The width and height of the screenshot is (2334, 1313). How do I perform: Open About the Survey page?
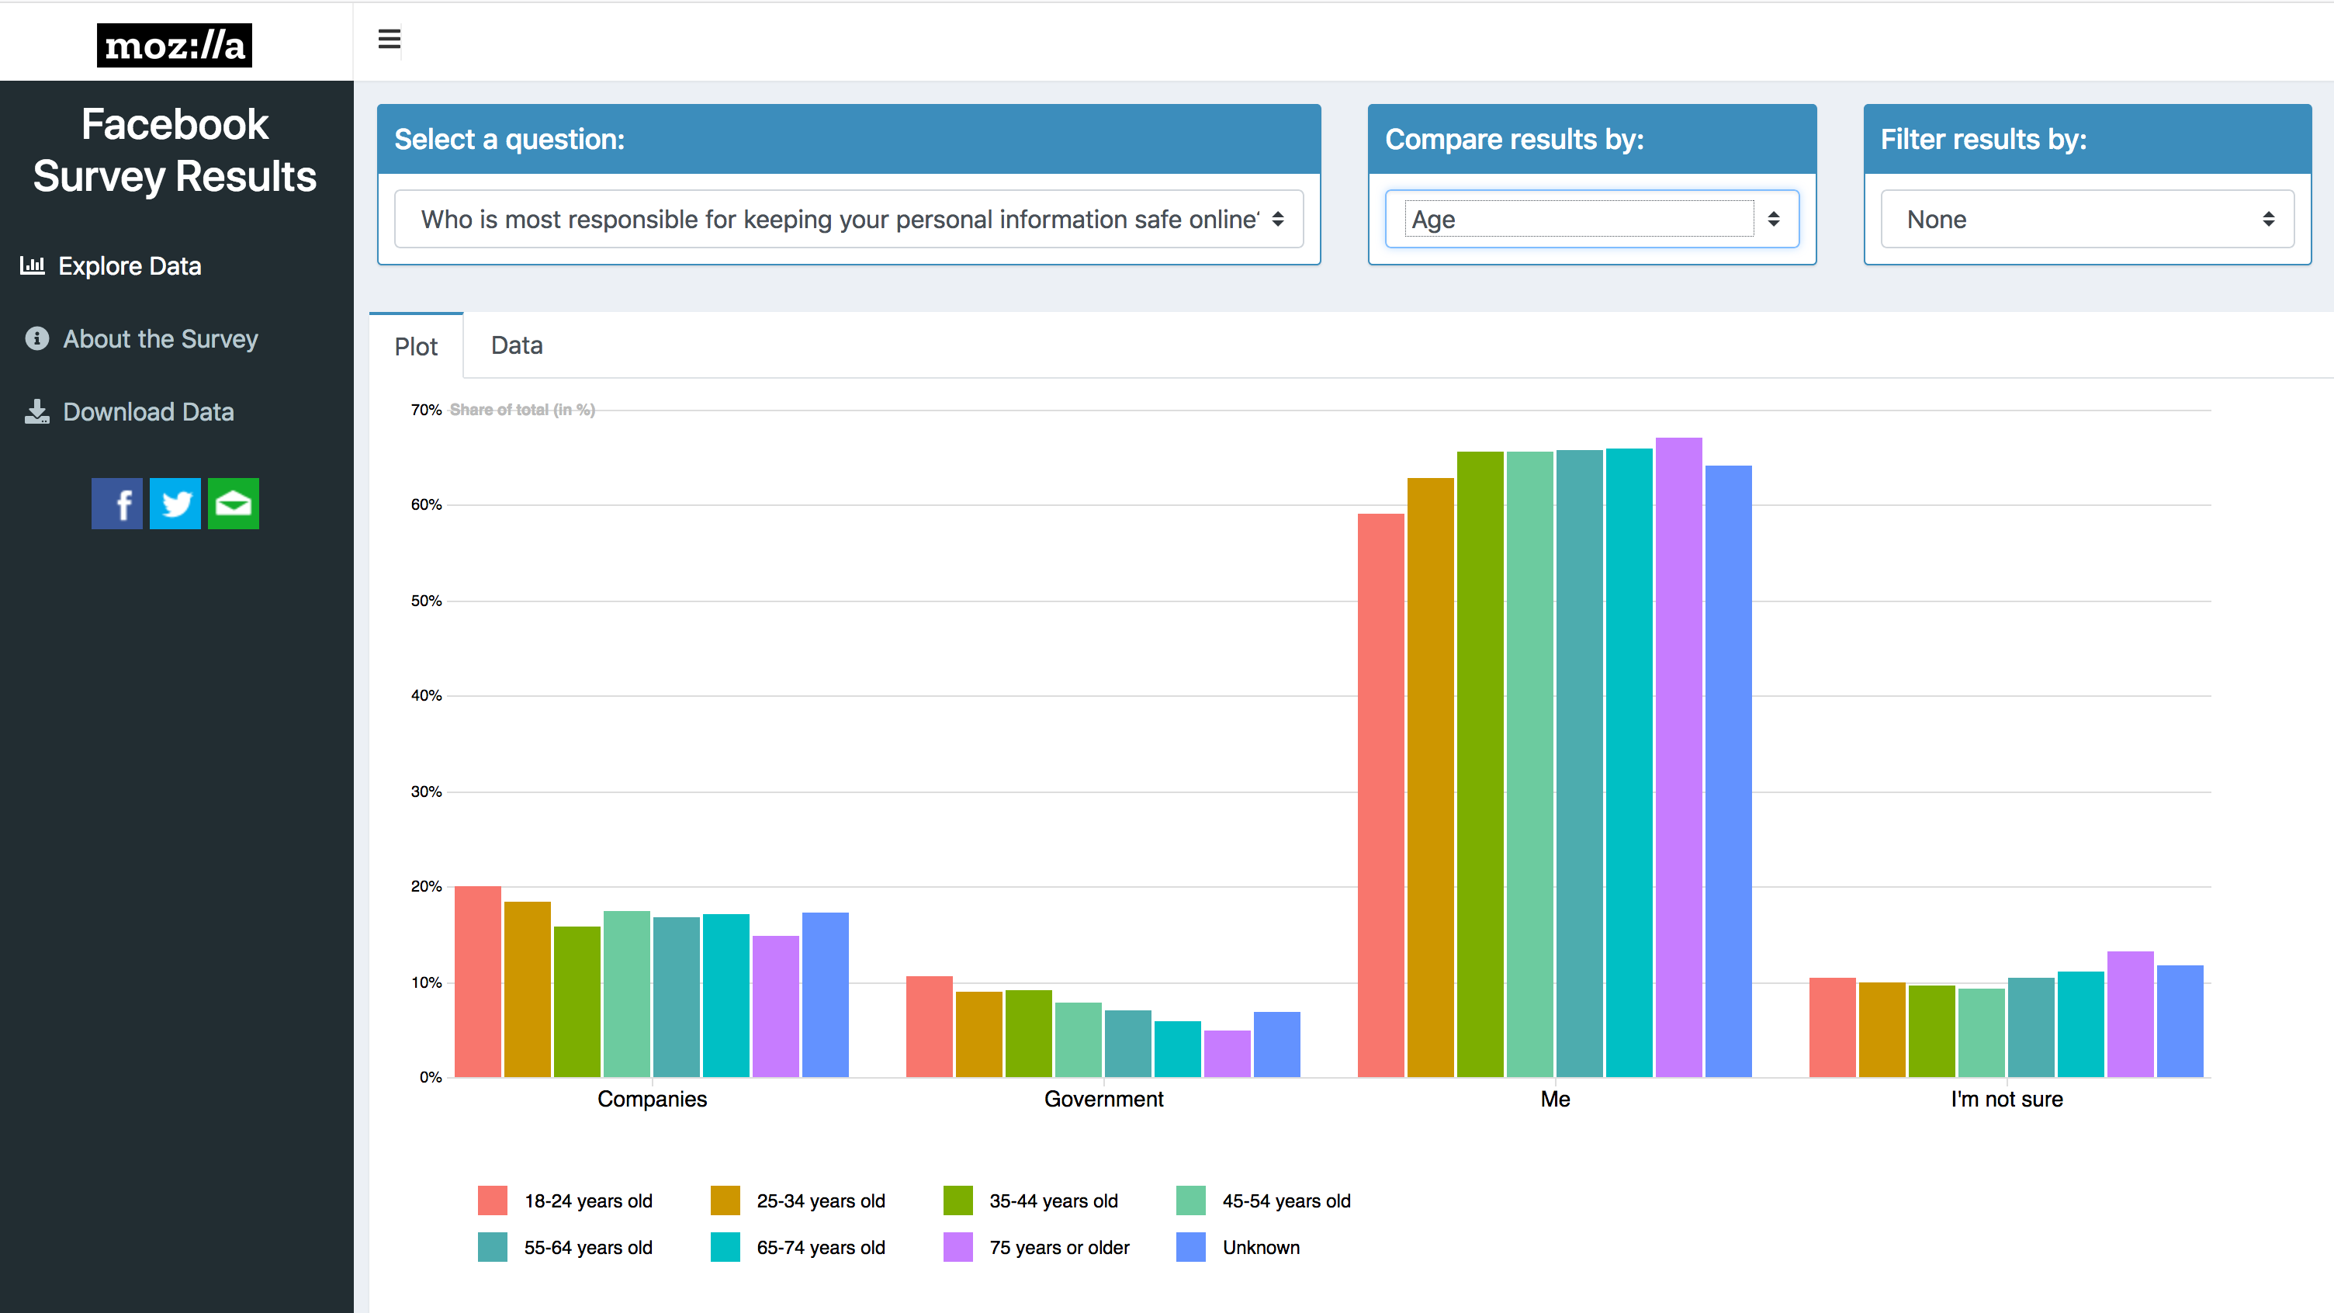[161, 338]
